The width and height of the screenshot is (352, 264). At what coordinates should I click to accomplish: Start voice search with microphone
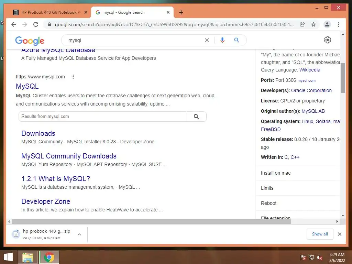pos(222,40)
